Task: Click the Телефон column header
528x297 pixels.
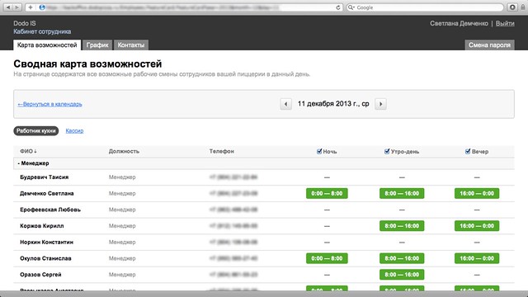Action: [x=222, y=151]
